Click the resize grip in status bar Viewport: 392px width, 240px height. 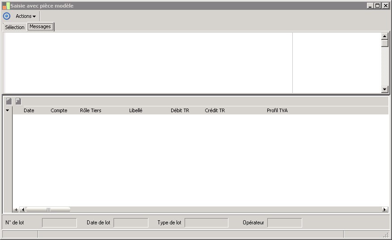(387, 235)
